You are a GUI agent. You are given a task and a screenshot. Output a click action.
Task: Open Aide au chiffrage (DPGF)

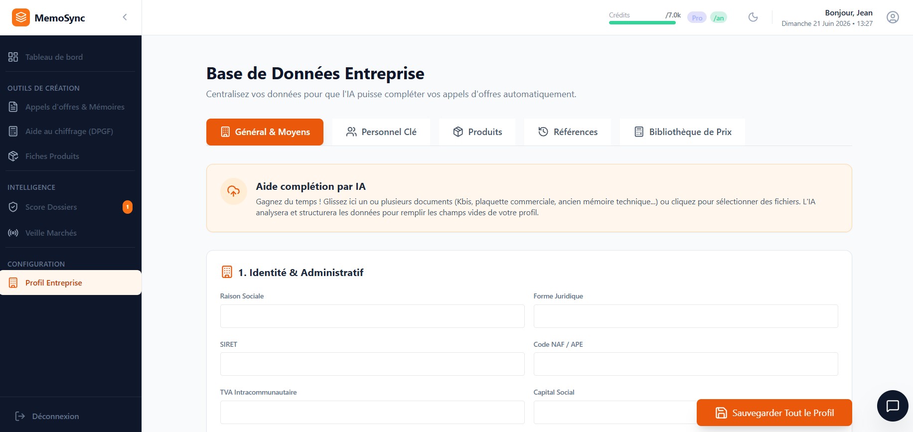[x=70, y=131]
